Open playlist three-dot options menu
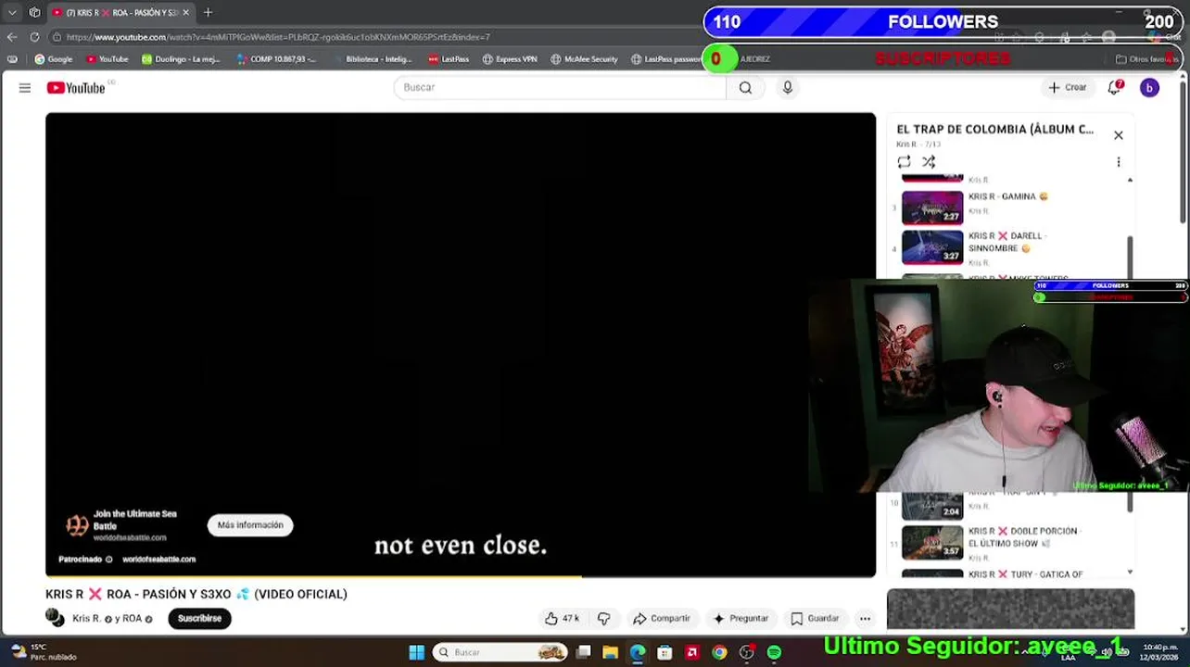 click(x=1119, y=162)
